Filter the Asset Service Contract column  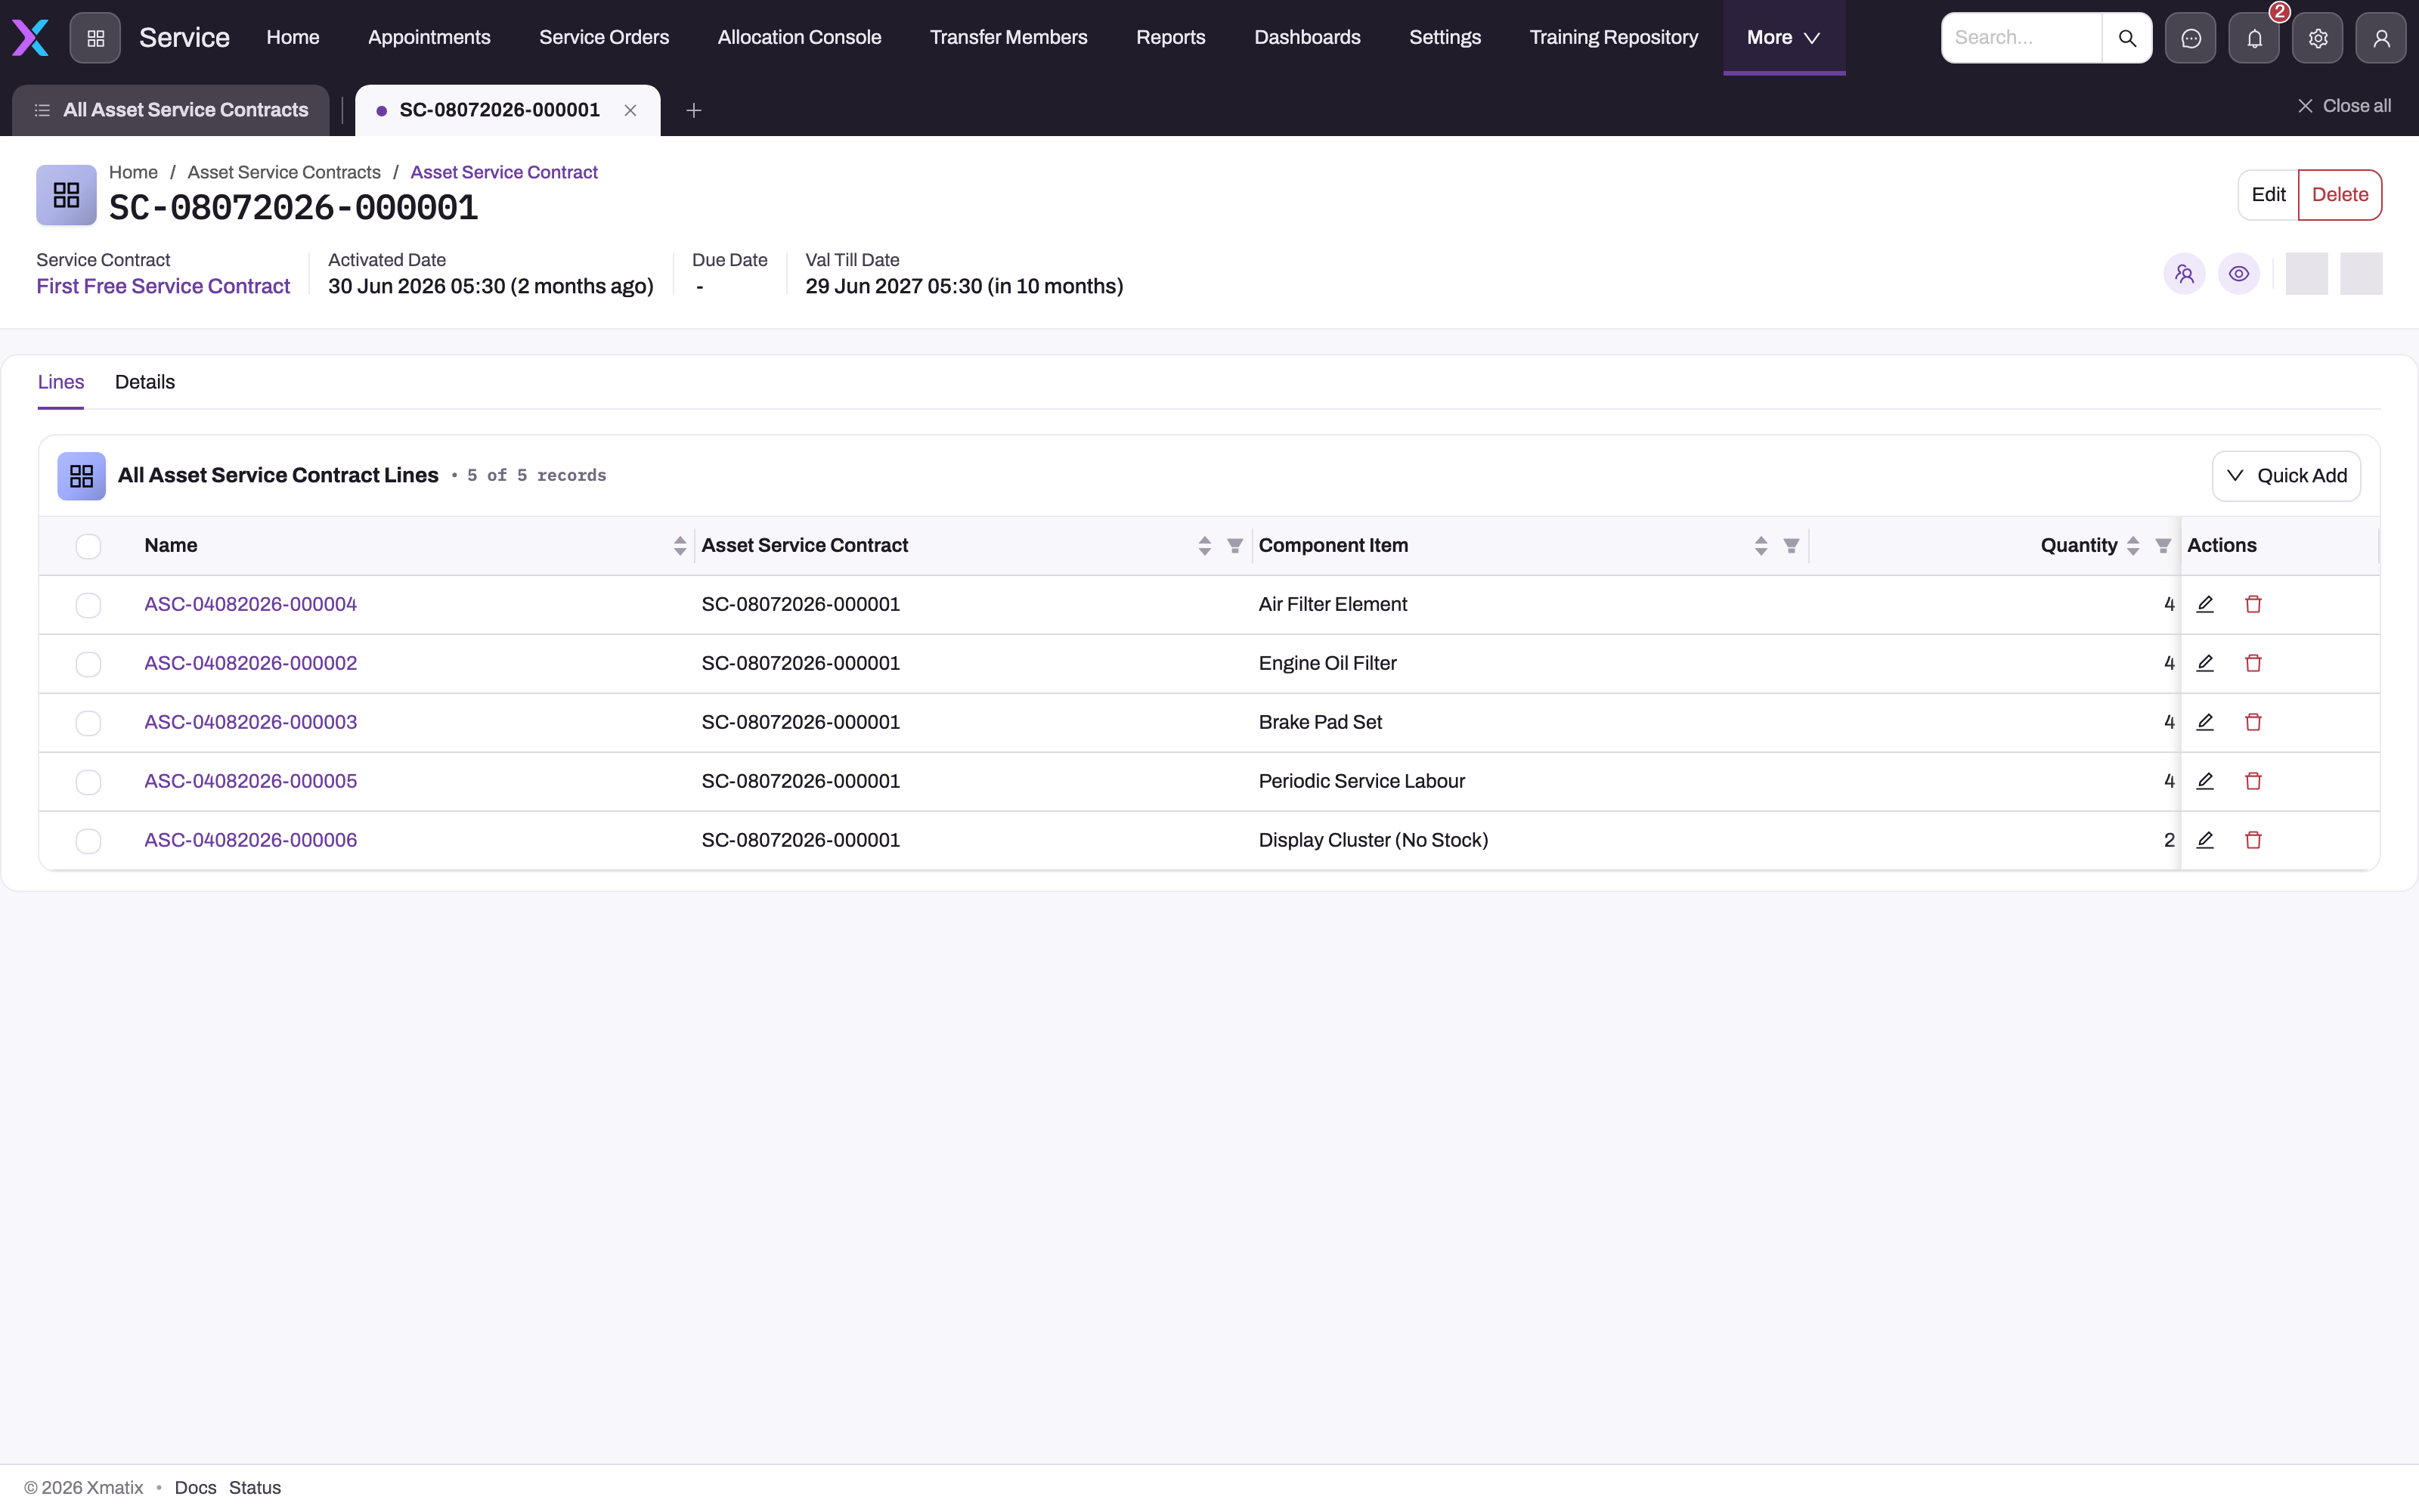[x=1234, y=546]
